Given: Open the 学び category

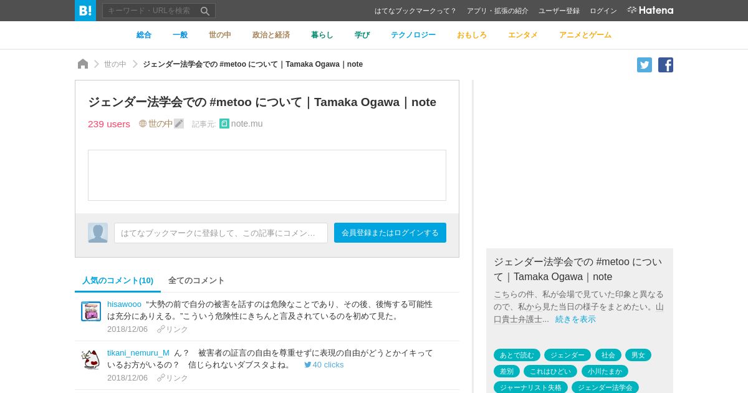Looking at the screenshot, I should (x=362, y=35).
